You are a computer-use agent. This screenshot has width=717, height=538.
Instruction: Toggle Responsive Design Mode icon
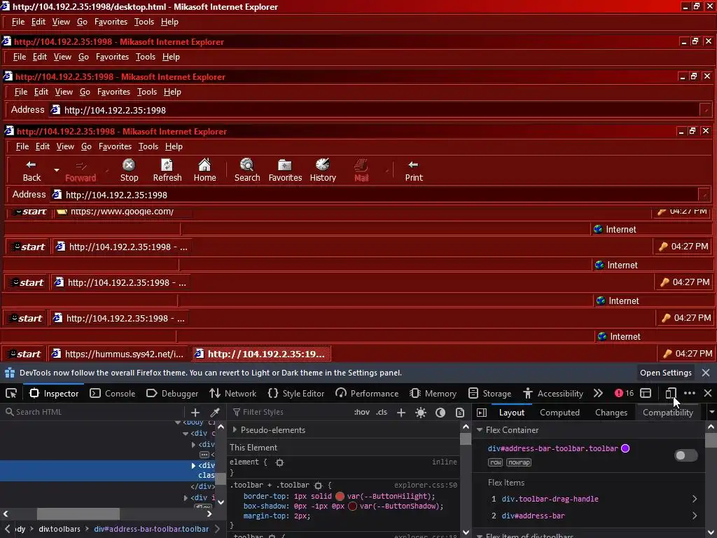671,393
